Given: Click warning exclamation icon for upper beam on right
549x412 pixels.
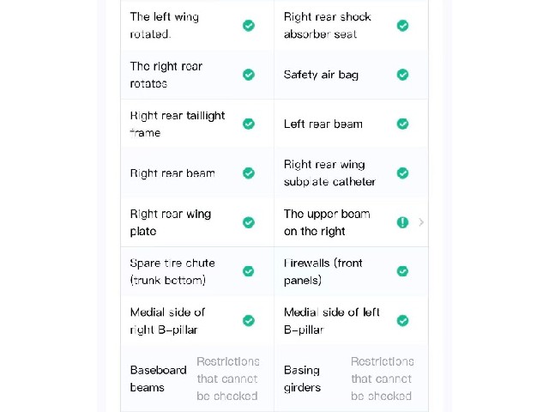Looking at the screenshot, I should [402, 222].
